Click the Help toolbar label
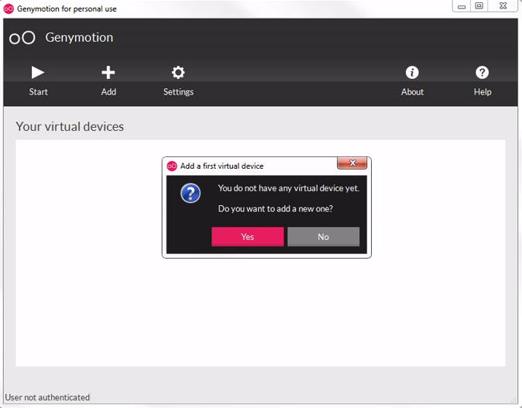 click(483, 92)
